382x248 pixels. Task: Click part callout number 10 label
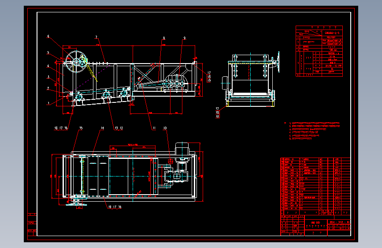click(x=165, y=128)
